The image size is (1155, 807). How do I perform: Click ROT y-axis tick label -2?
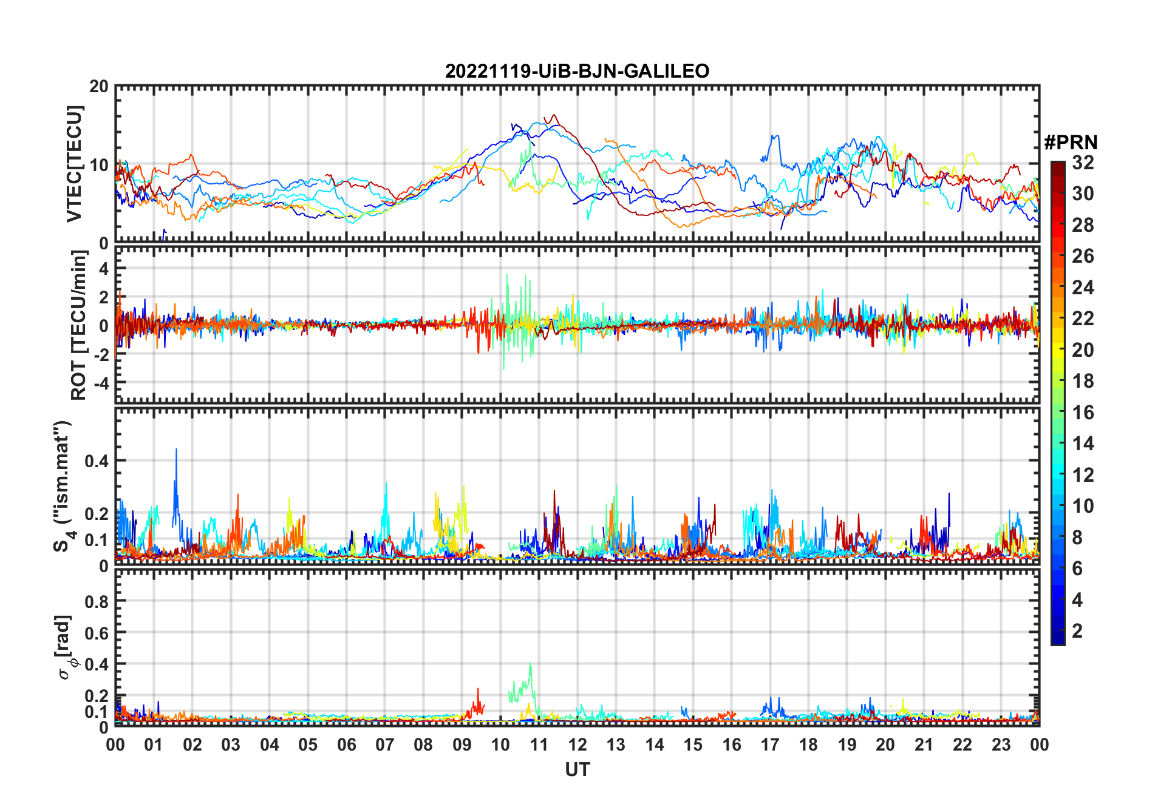[101, 354]
